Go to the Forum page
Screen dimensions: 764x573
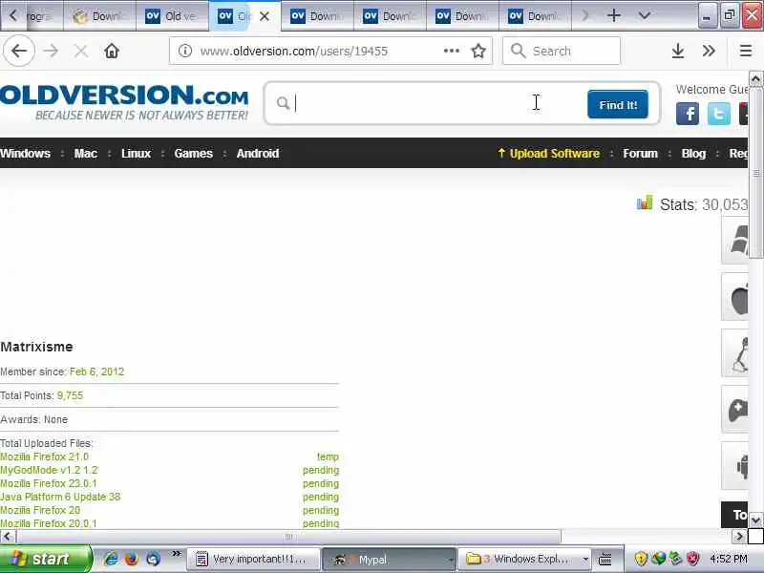pos(640,154)
